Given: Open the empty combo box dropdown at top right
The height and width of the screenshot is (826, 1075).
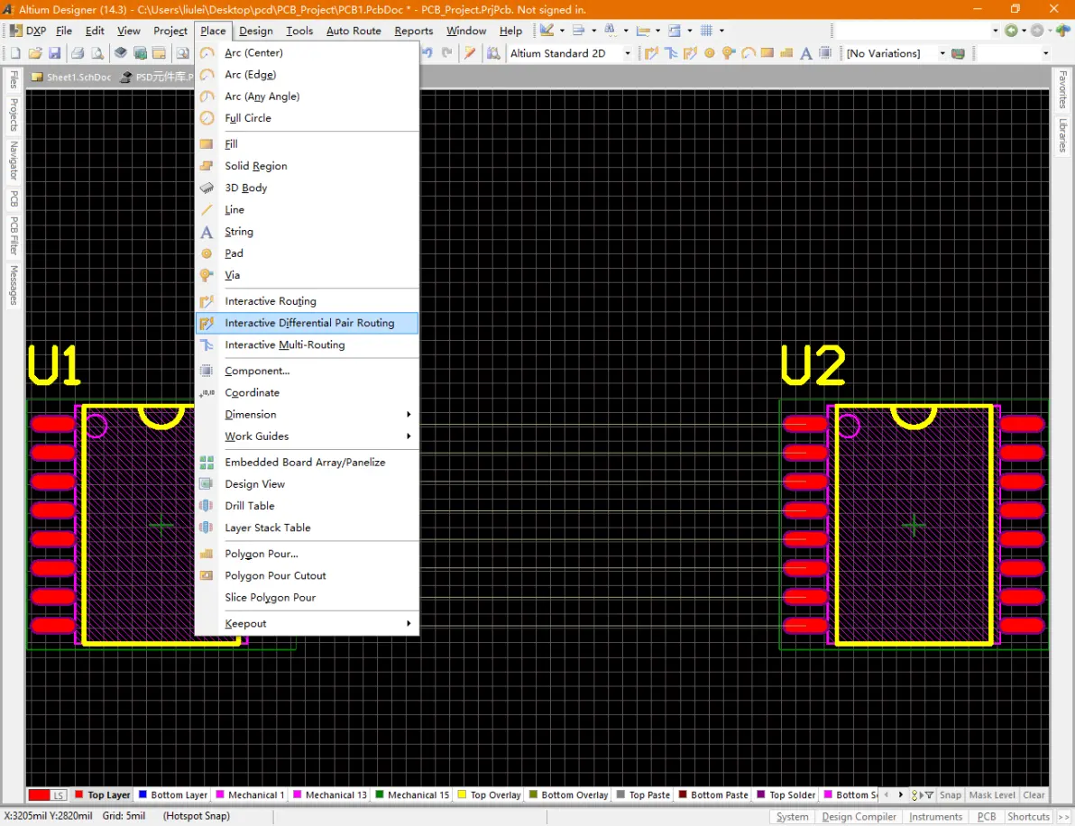Looking at the screenshot, I should coord(996,31).
